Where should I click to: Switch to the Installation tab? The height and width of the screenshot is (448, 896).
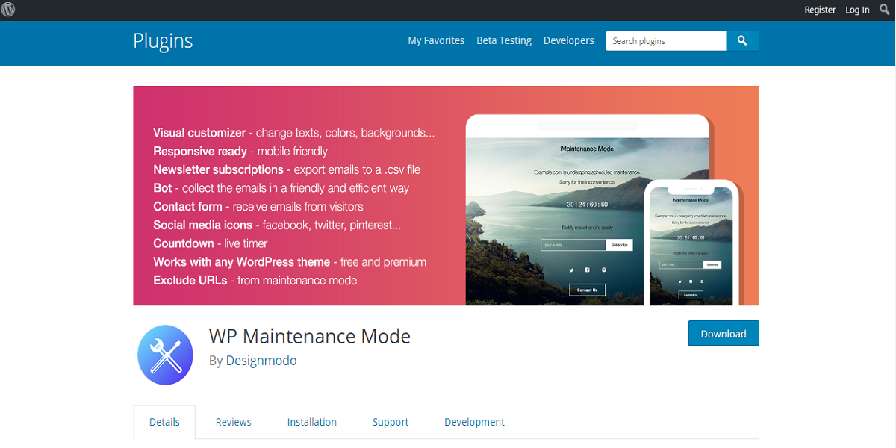click(x=312, y=422)
